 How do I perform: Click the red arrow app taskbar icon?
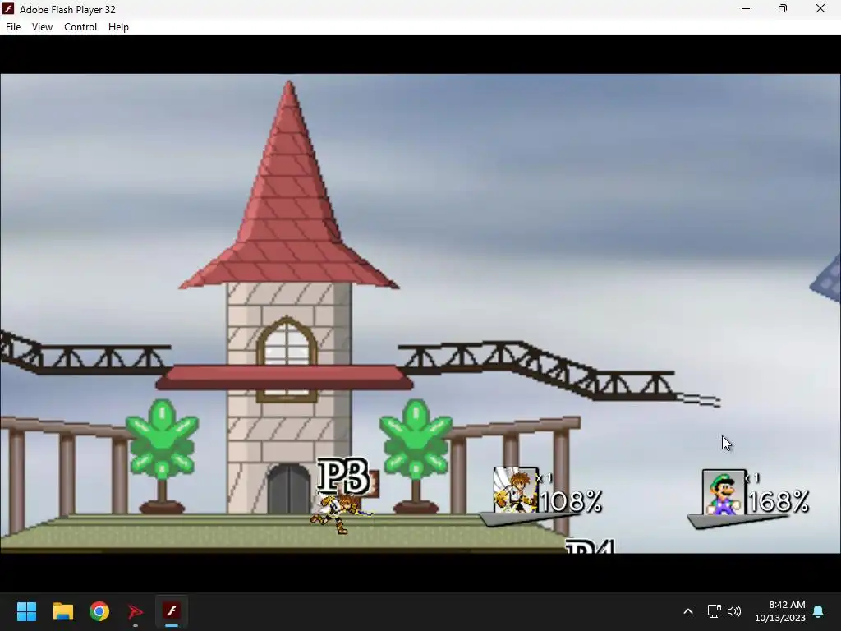(x=136, y=611)
